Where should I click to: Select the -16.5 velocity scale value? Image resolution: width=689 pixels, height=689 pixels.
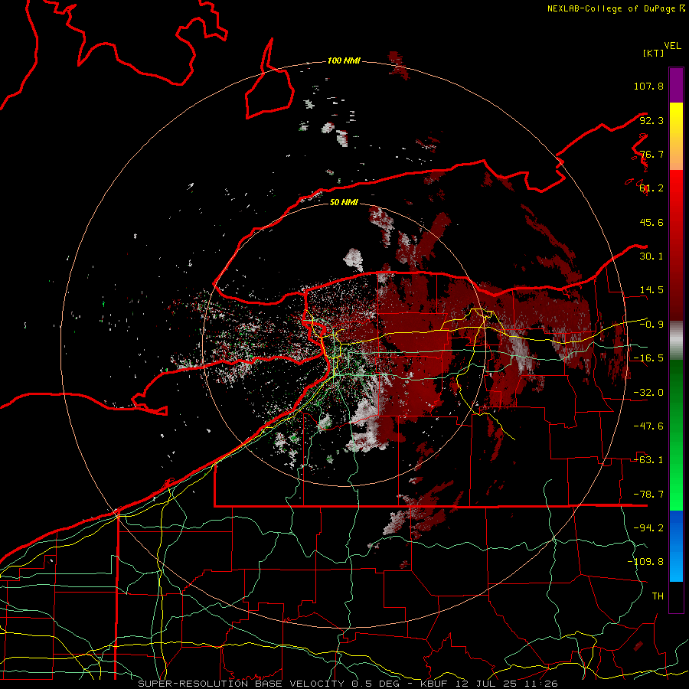tap(648, 358)
